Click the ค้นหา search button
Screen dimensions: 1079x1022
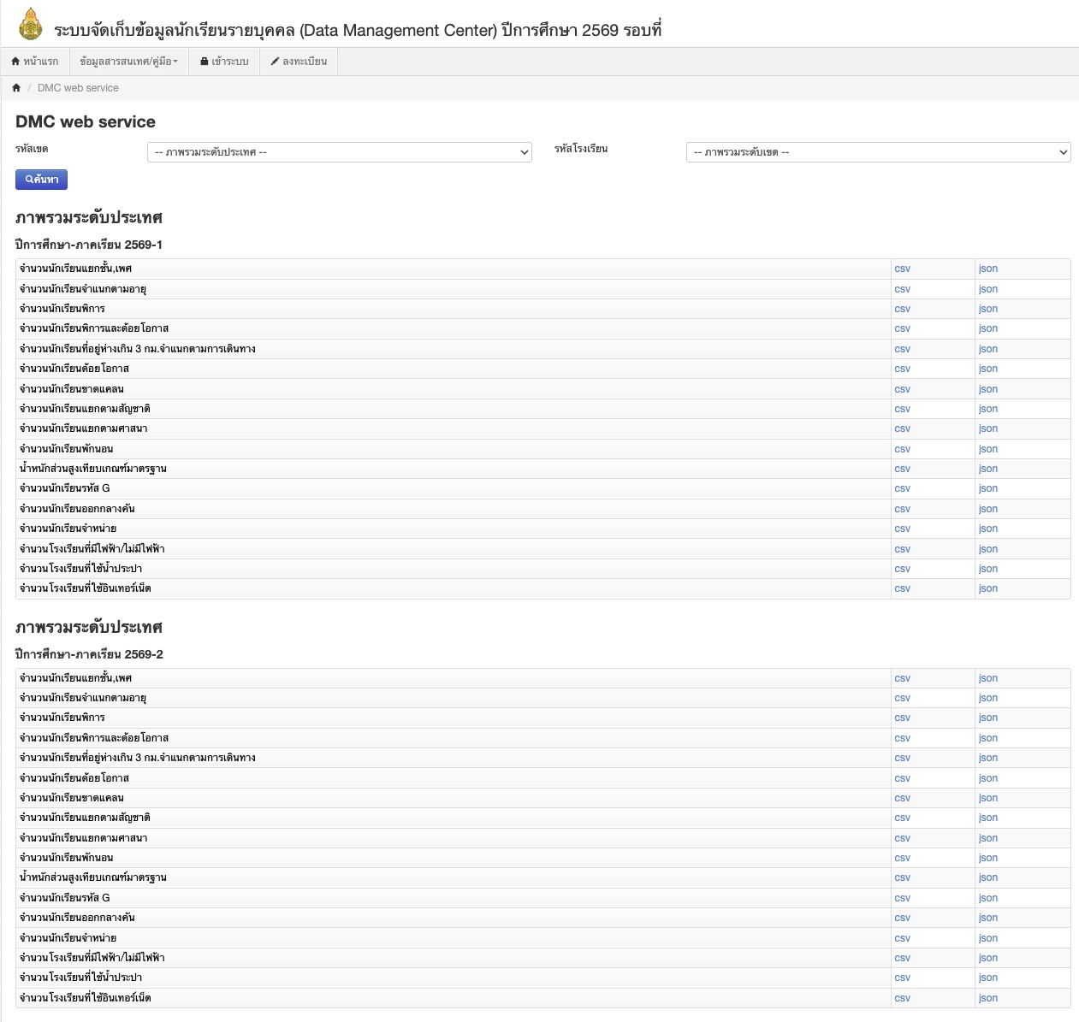[41, 180]
